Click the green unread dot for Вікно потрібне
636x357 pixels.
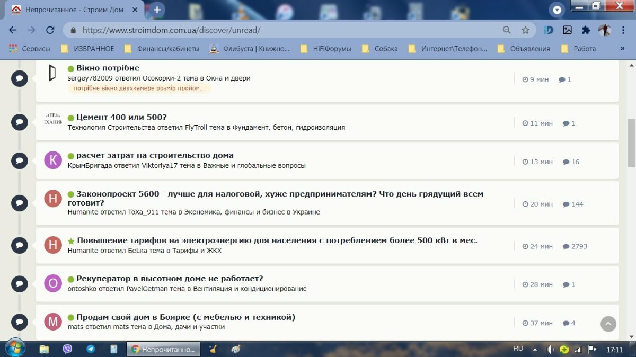pyautogui.click(x=70, y=68)
